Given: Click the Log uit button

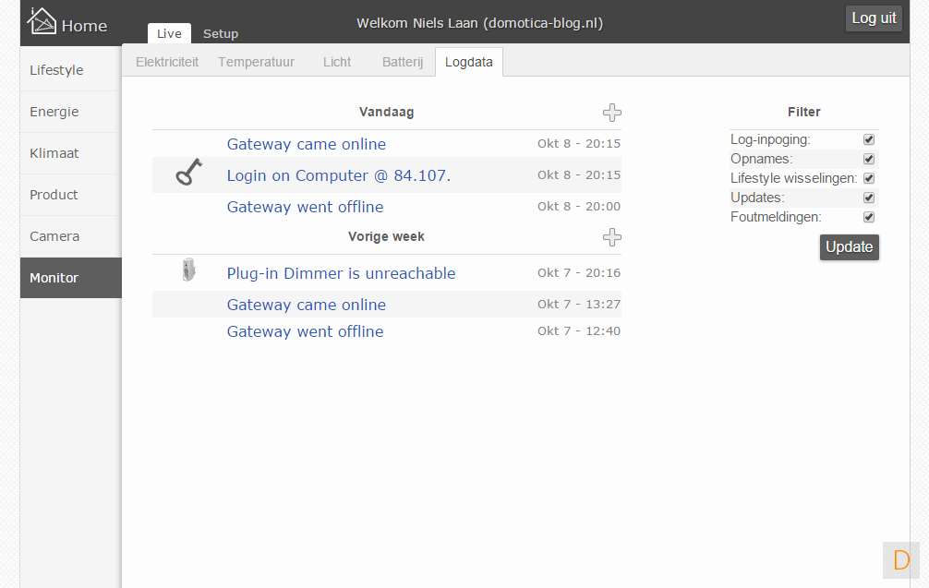Looking at the screenshot, I should [x=874, y=18].
